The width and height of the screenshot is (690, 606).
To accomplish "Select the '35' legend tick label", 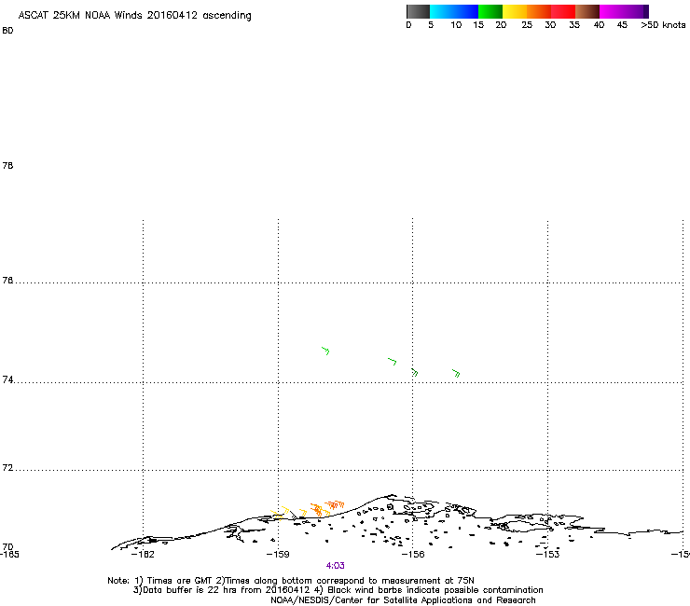I will tap(574, 25).
